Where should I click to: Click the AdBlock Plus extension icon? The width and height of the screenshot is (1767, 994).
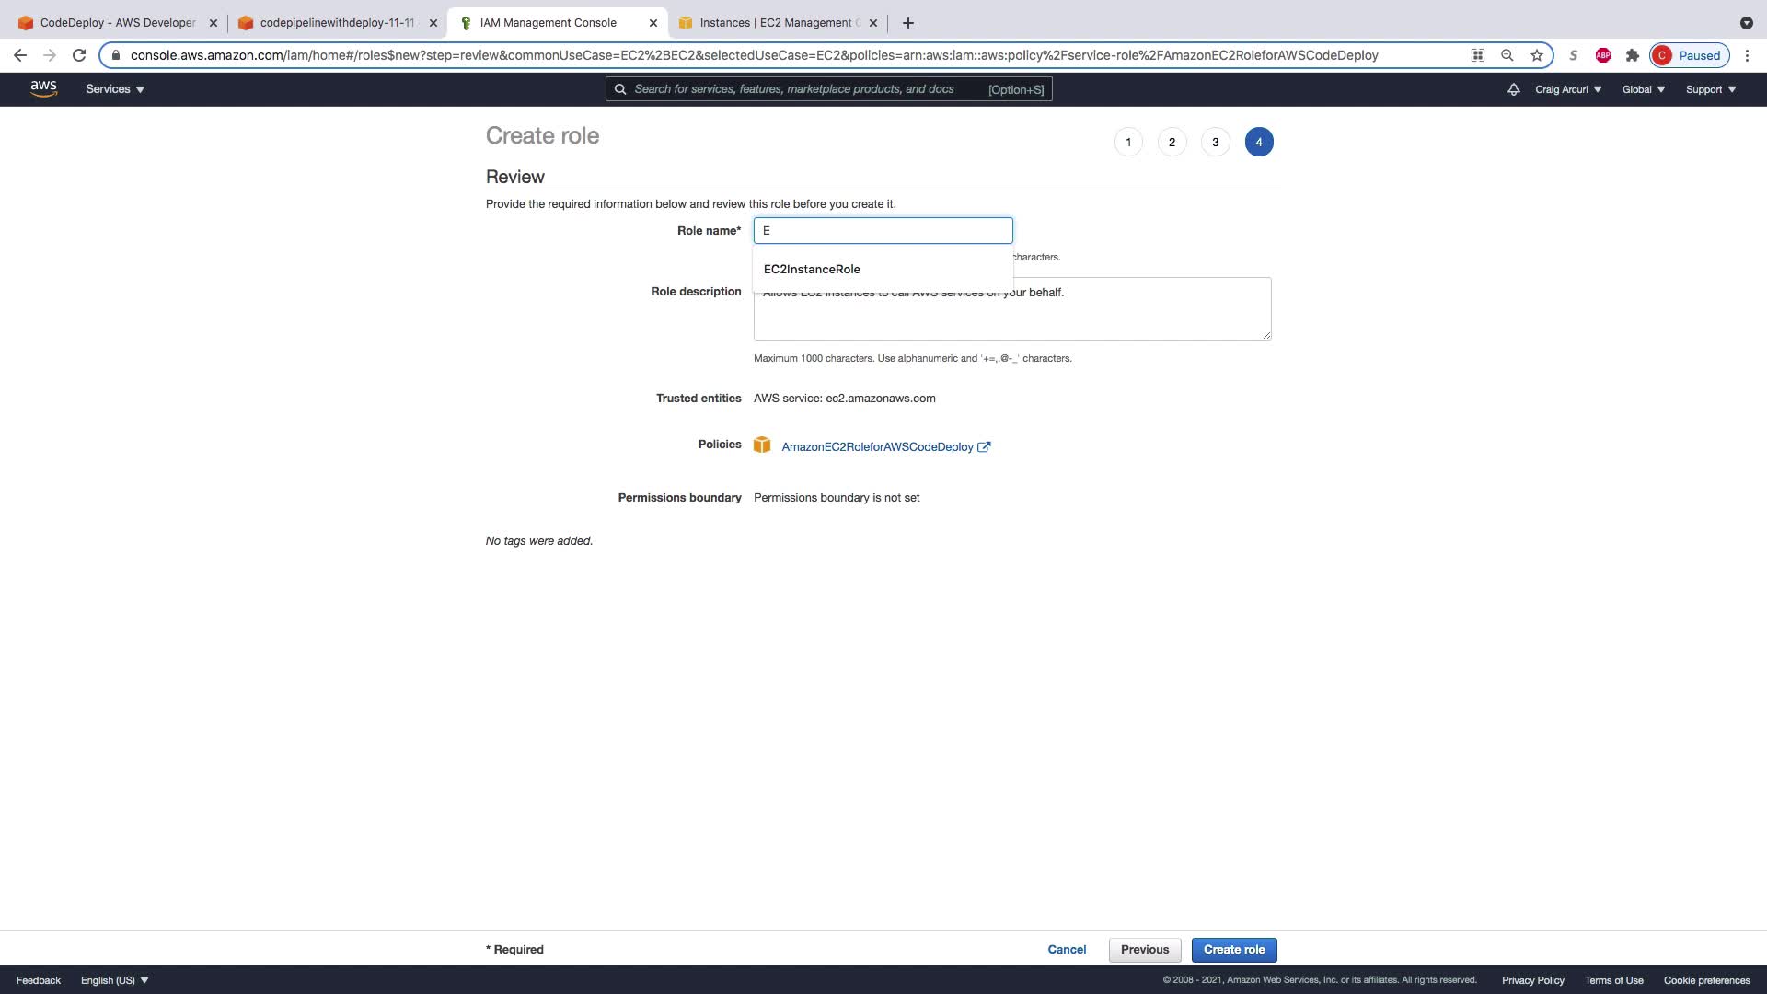1602,55
